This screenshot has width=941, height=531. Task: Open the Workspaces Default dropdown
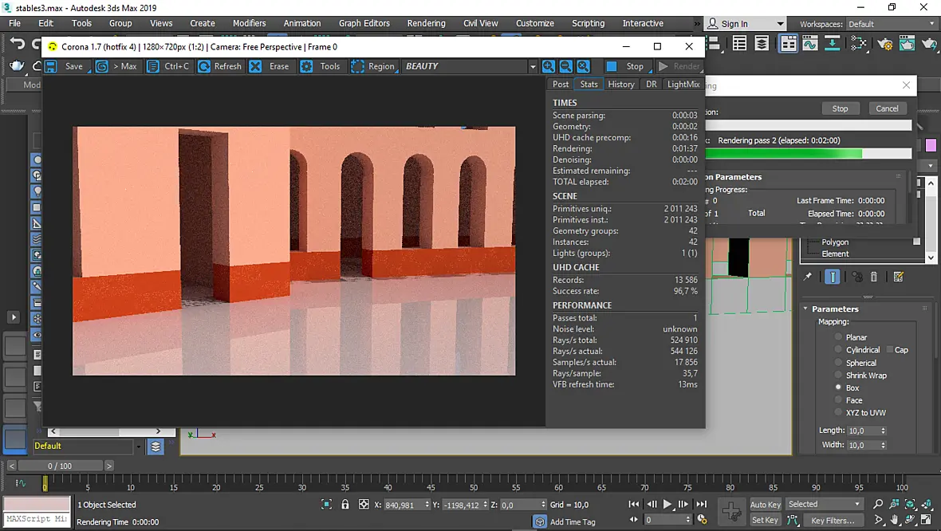(x=890, y=24)
